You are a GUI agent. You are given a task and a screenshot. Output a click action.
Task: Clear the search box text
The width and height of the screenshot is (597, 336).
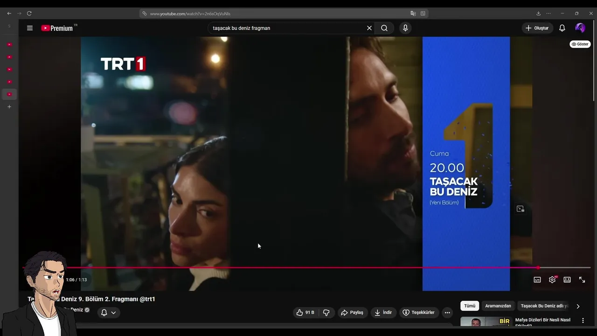click(x=369, y=28)
